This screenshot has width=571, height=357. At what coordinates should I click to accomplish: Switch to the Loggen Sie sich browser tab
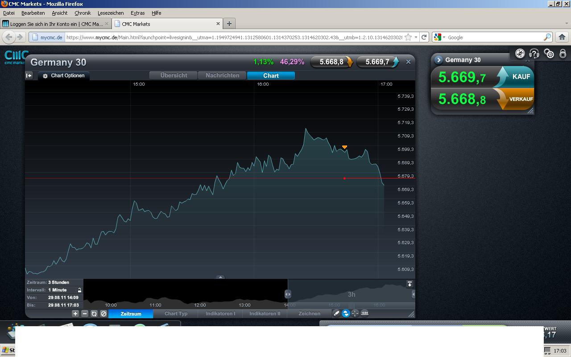[55, 24]
